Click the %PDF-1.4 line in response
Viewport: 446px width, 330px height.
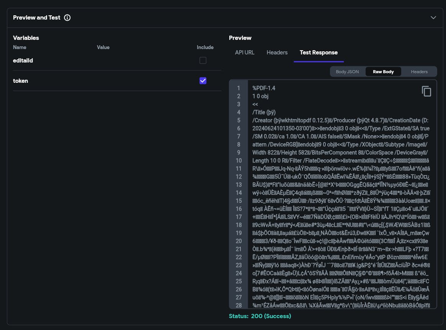tap(264, 88)
